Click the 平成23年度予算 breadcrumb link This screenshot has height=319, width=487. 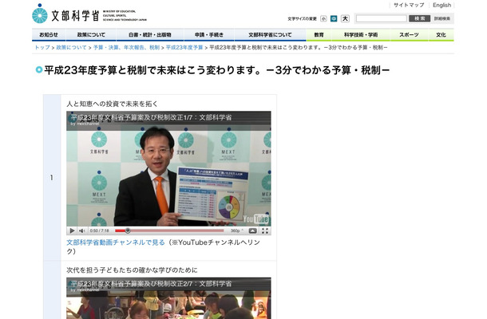(184, 48)
